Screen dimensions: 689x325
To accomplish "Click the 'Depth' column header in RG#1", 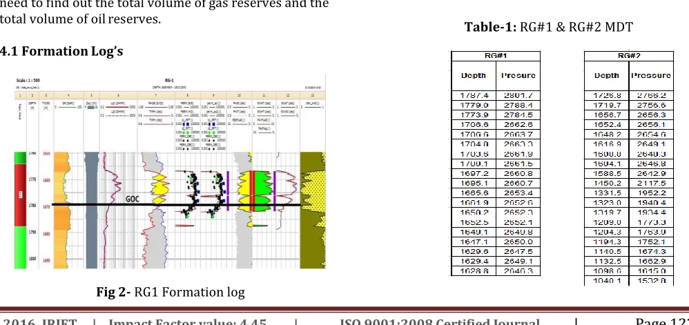I will [x=473, y=75].
